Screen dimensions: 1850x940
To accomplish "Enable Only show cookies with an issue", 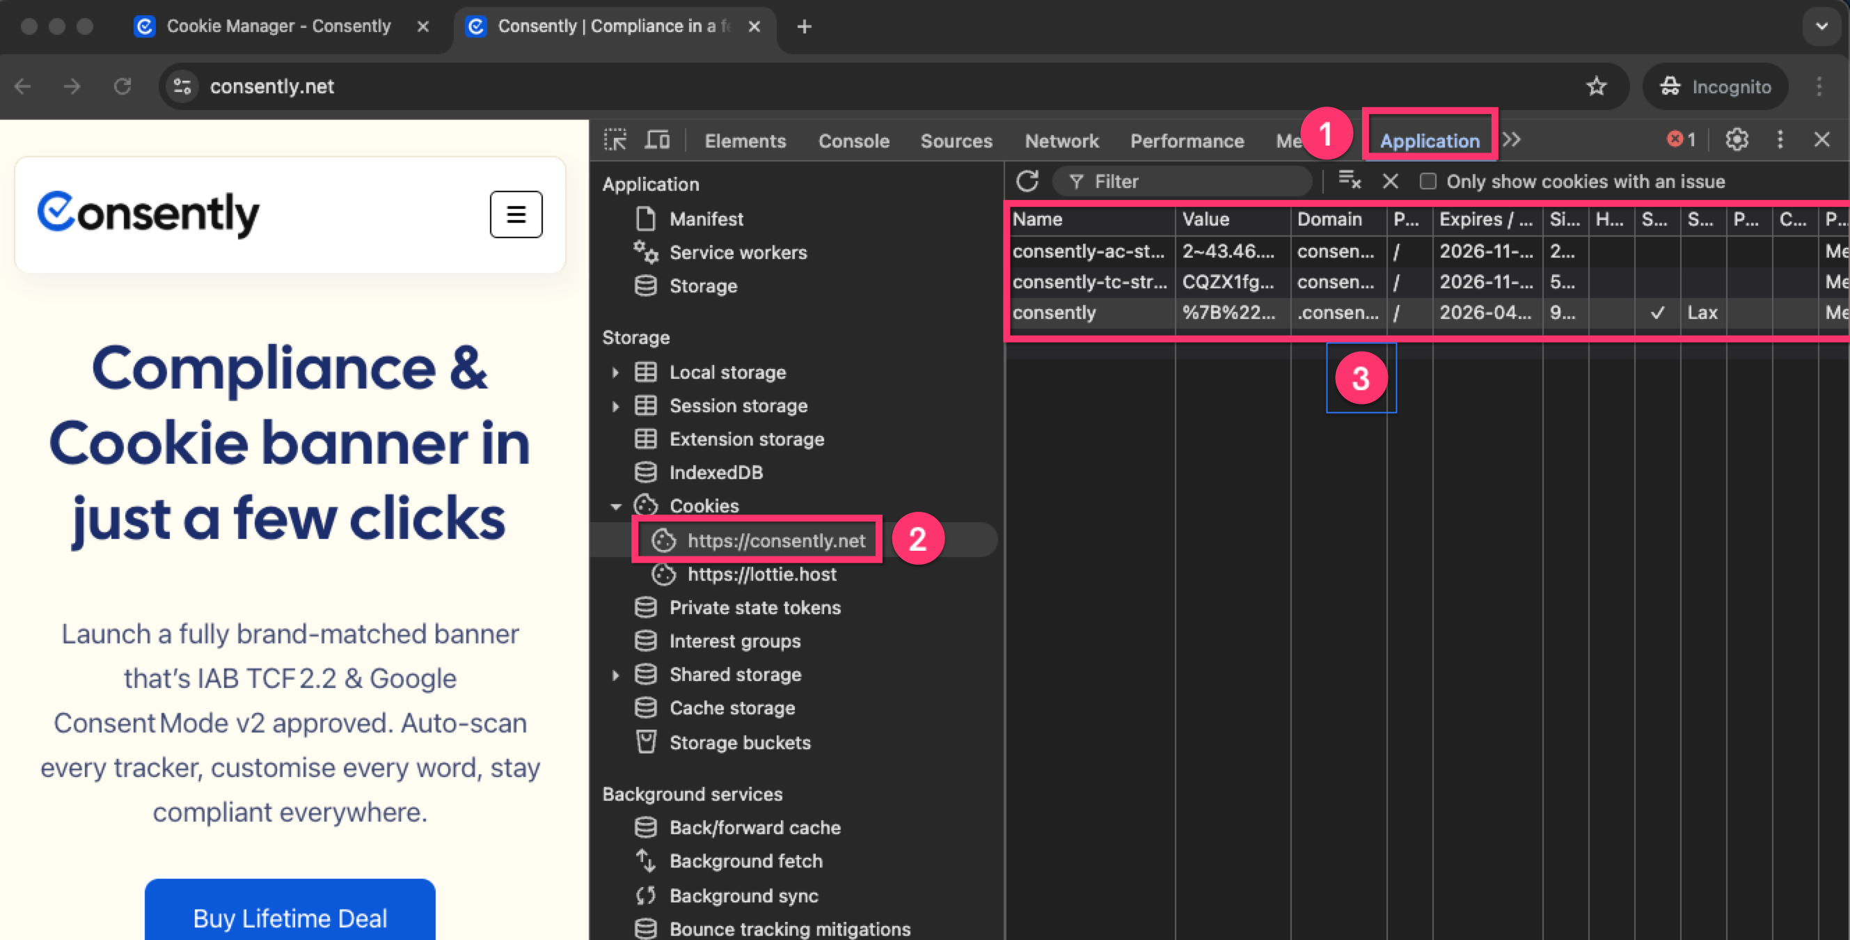I will point(1428,181).
